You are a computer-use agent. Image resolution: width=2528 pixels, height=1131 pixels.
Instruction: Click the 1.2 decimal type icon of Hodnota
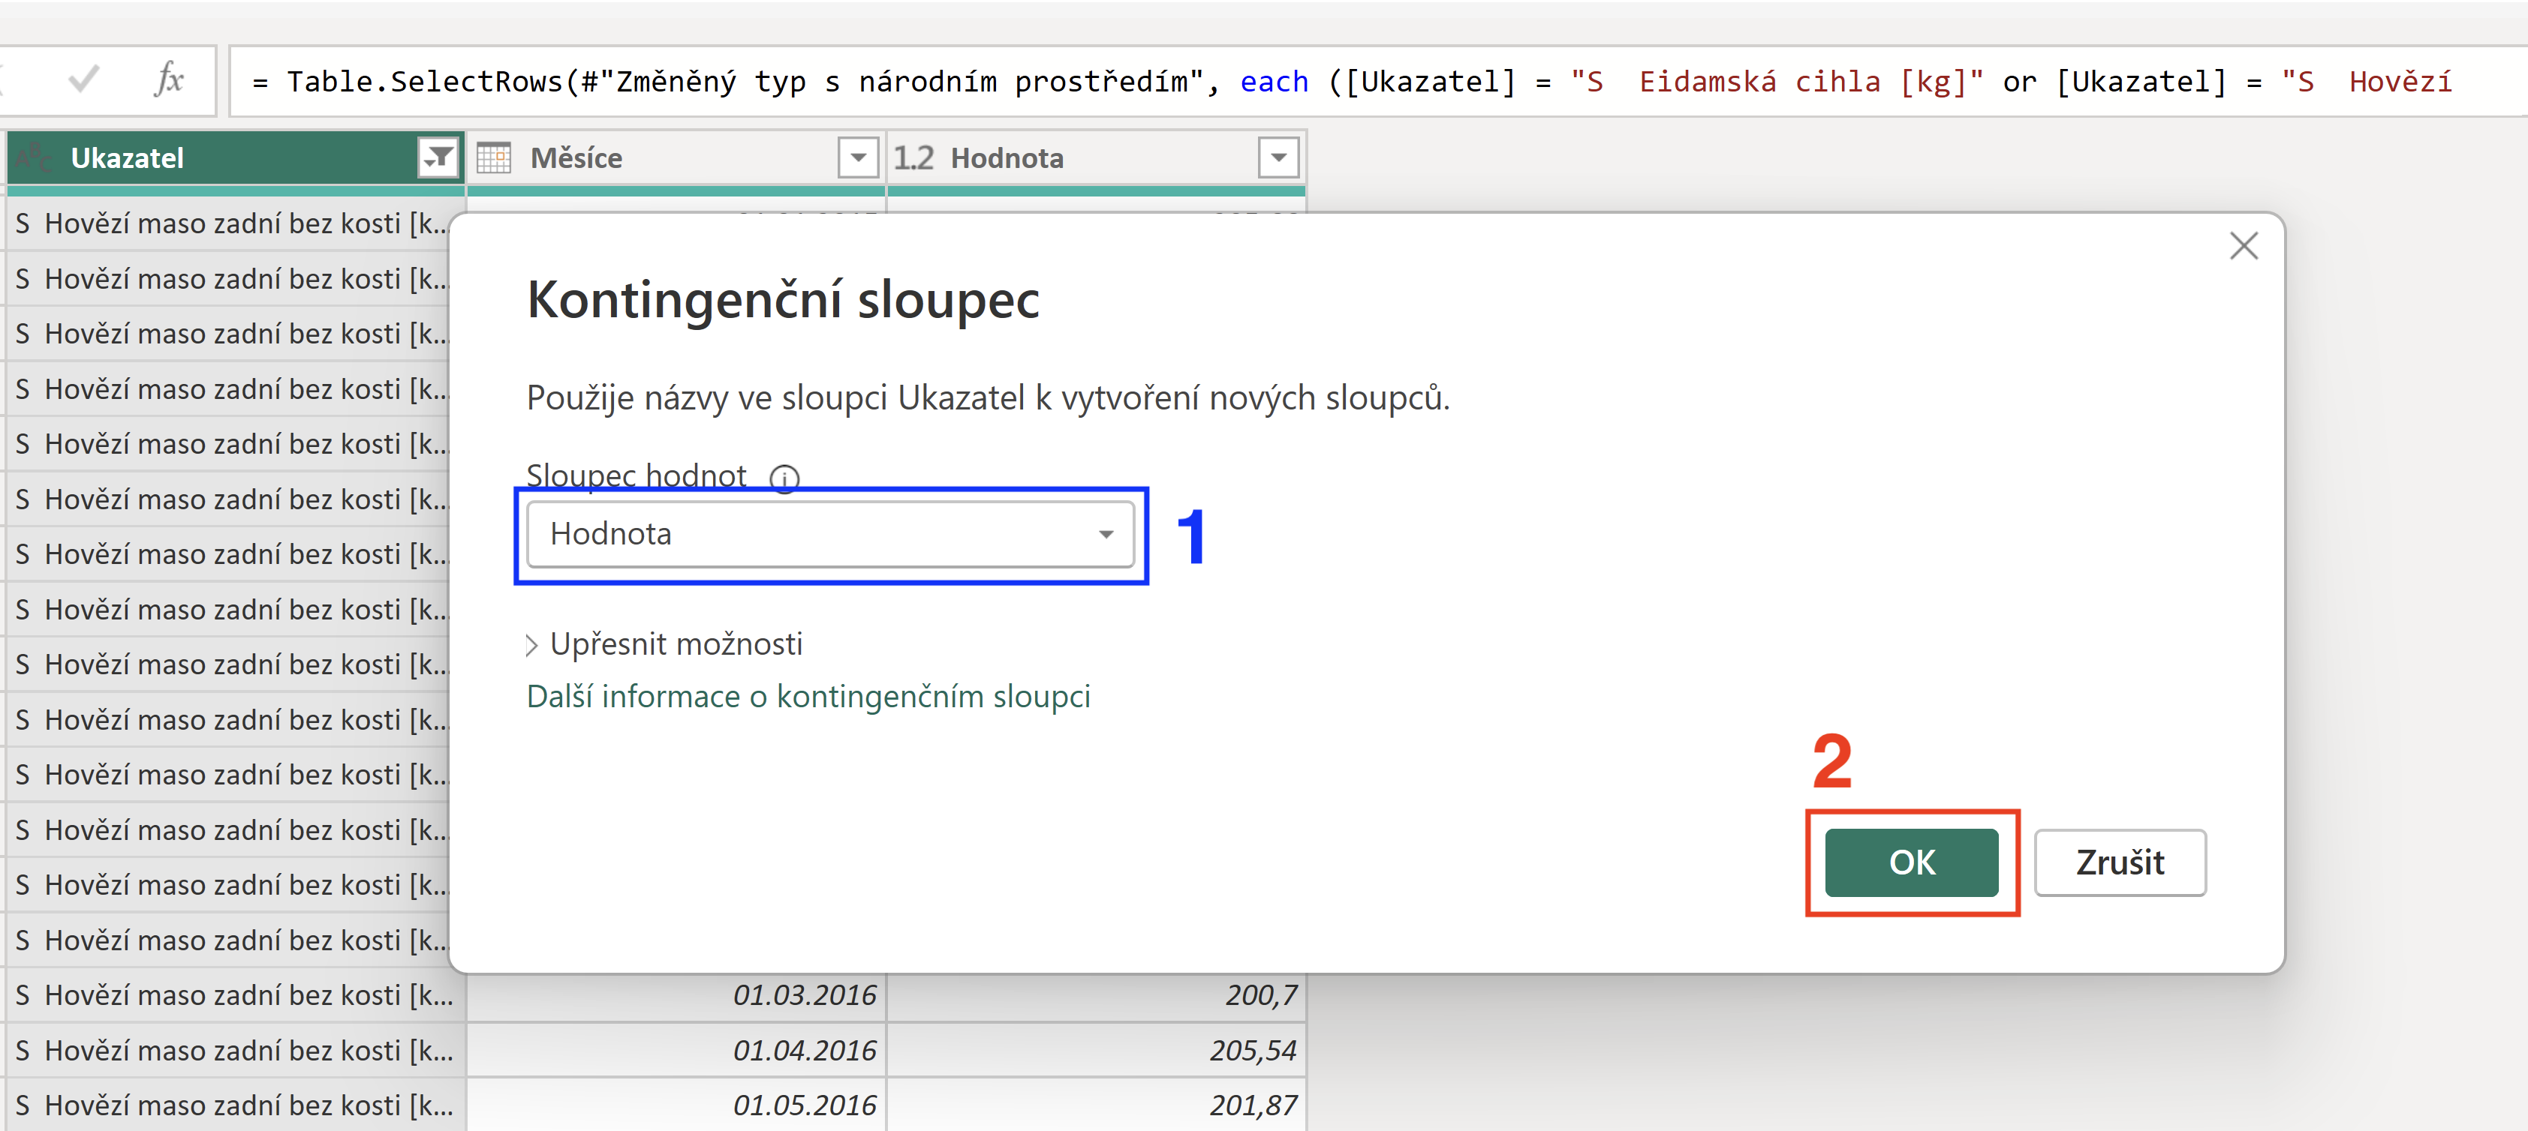pos(913,158)
